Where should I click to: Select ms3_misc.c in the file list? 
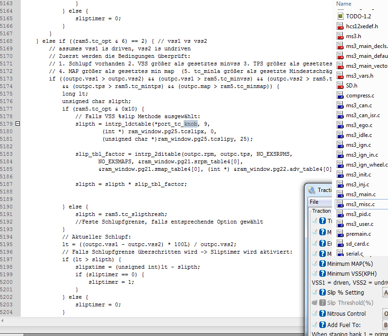[x=360, y=204]
